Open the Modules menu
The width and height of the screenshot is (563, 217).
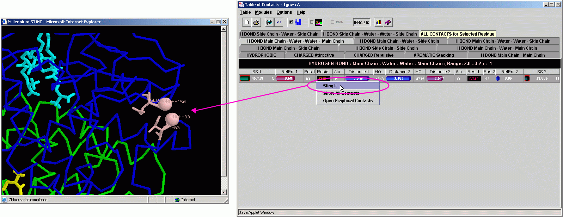[263, 12]
